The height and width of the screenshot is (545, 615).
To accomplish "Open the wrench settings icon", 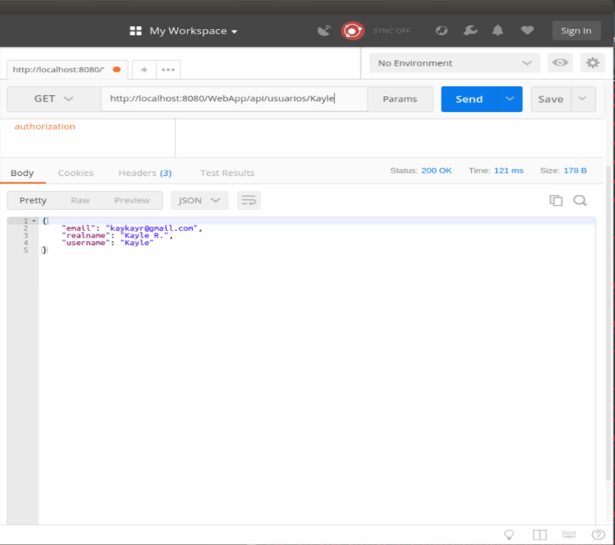I will coord(470,30).
